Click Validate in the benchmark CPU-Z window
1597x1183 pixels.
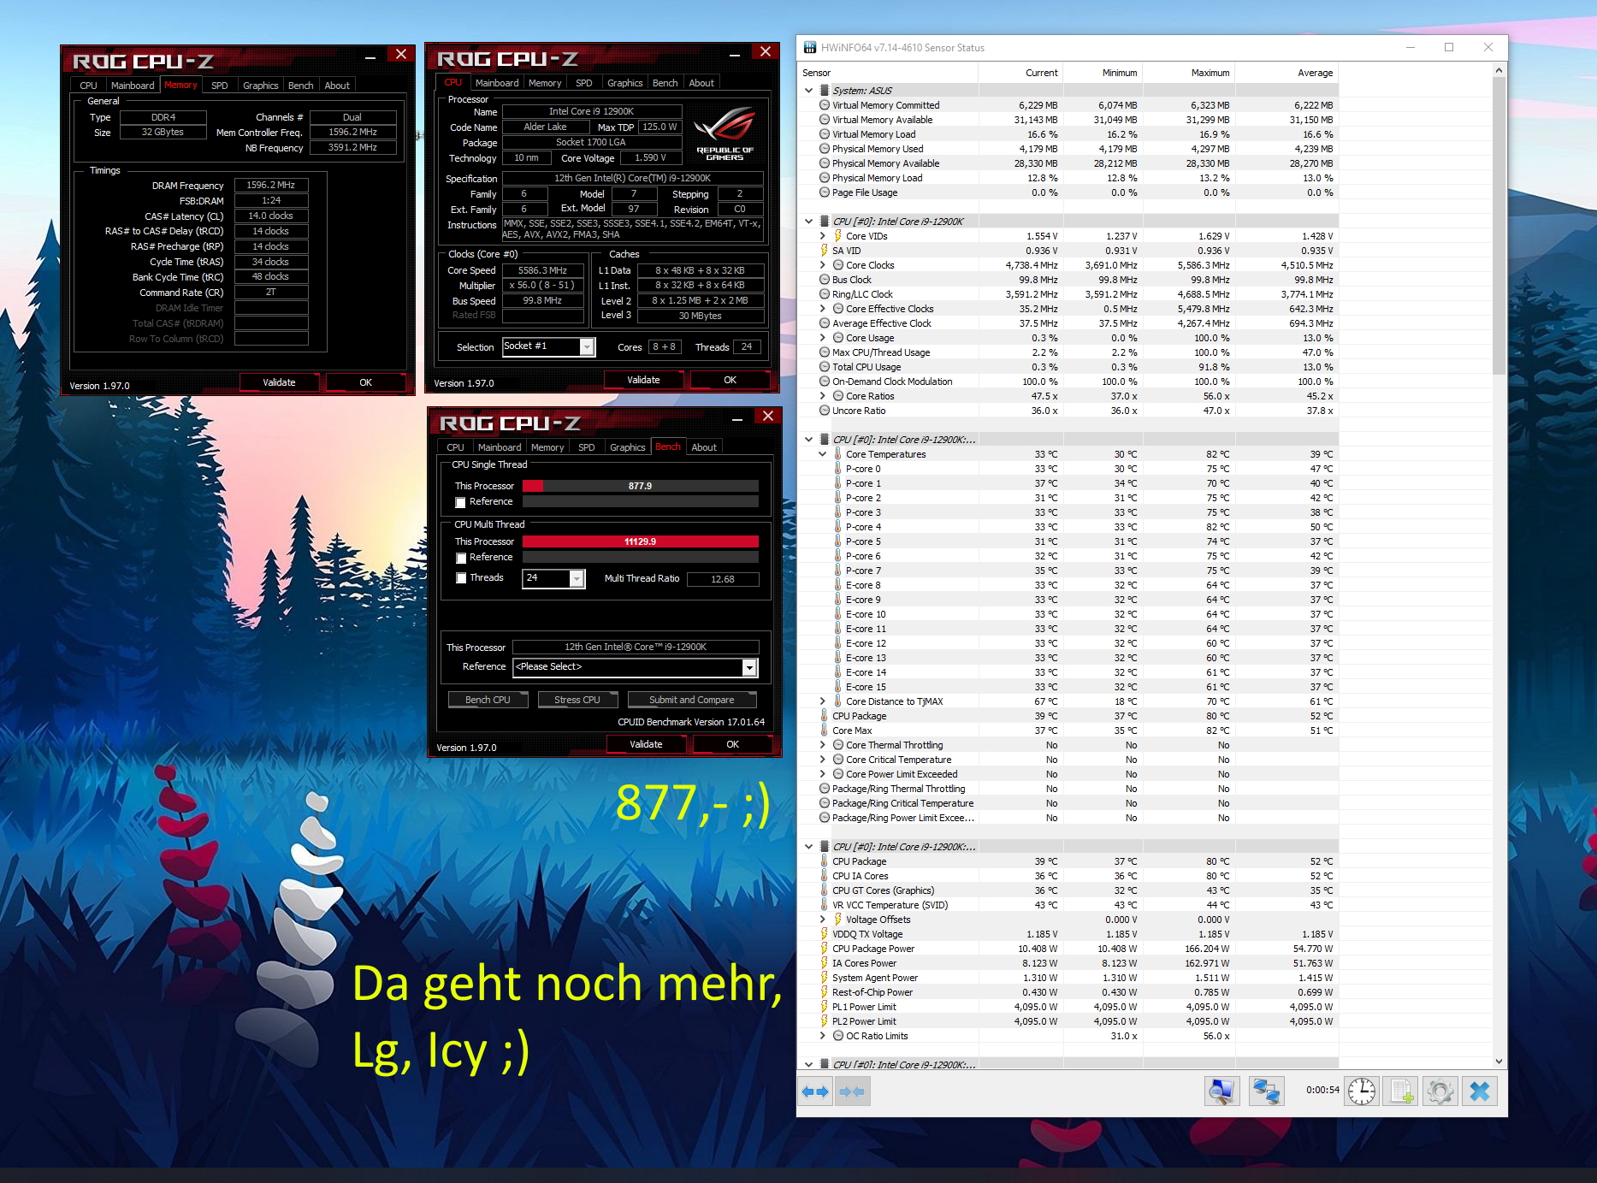[x=647, y=744]
